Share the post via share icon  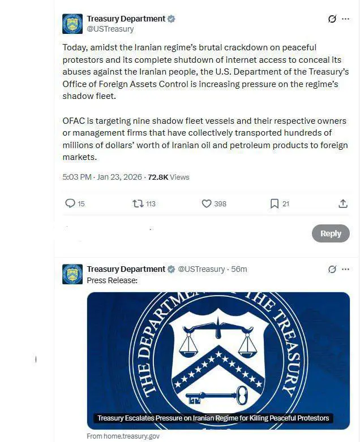(x=343, y=203)
